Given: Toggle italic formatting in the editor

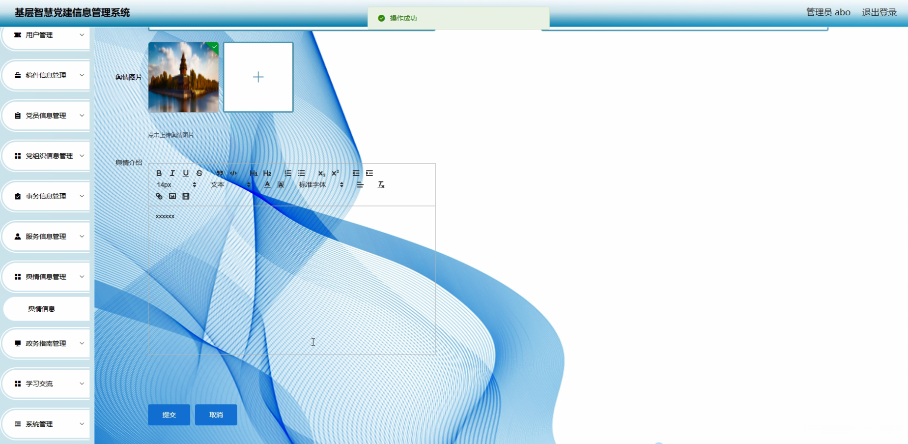Looking at the screenshot, I should (x=172, y=173).
